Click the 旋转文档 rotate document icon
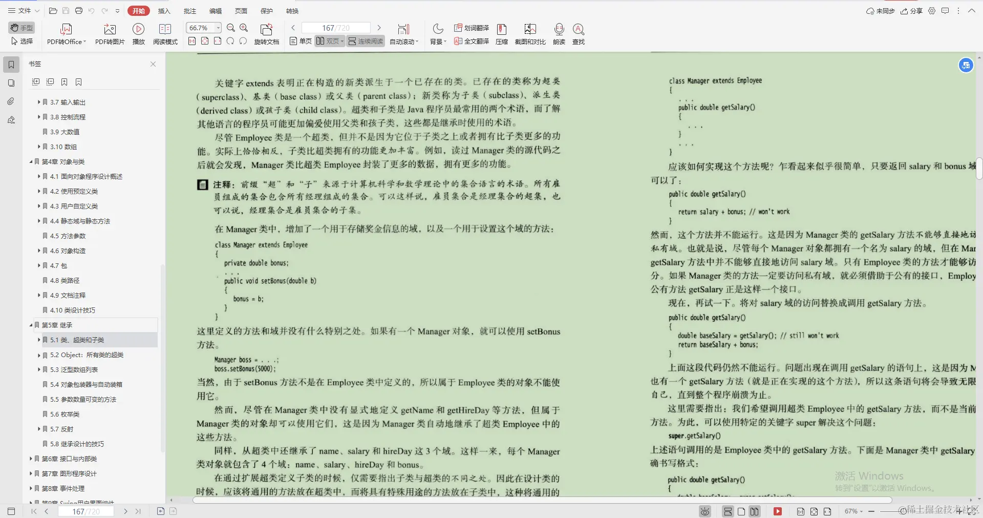 (x=267, y=33)
